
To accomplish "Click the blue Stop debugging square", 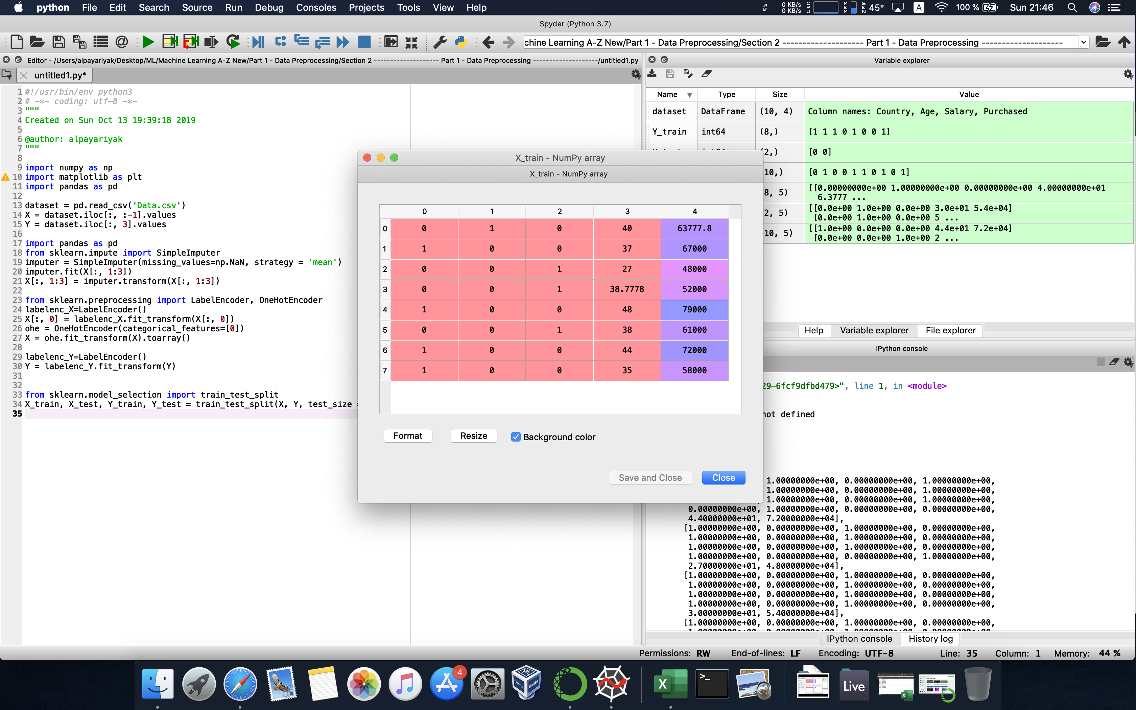I will coord(364,42).
